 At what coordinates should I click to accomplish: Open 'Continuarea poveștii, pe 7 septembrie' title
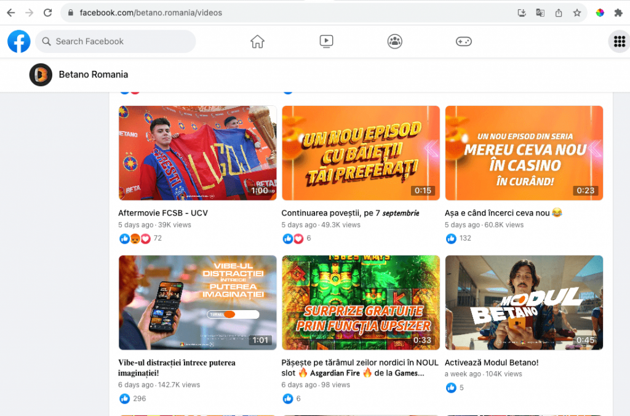(350, 213)
